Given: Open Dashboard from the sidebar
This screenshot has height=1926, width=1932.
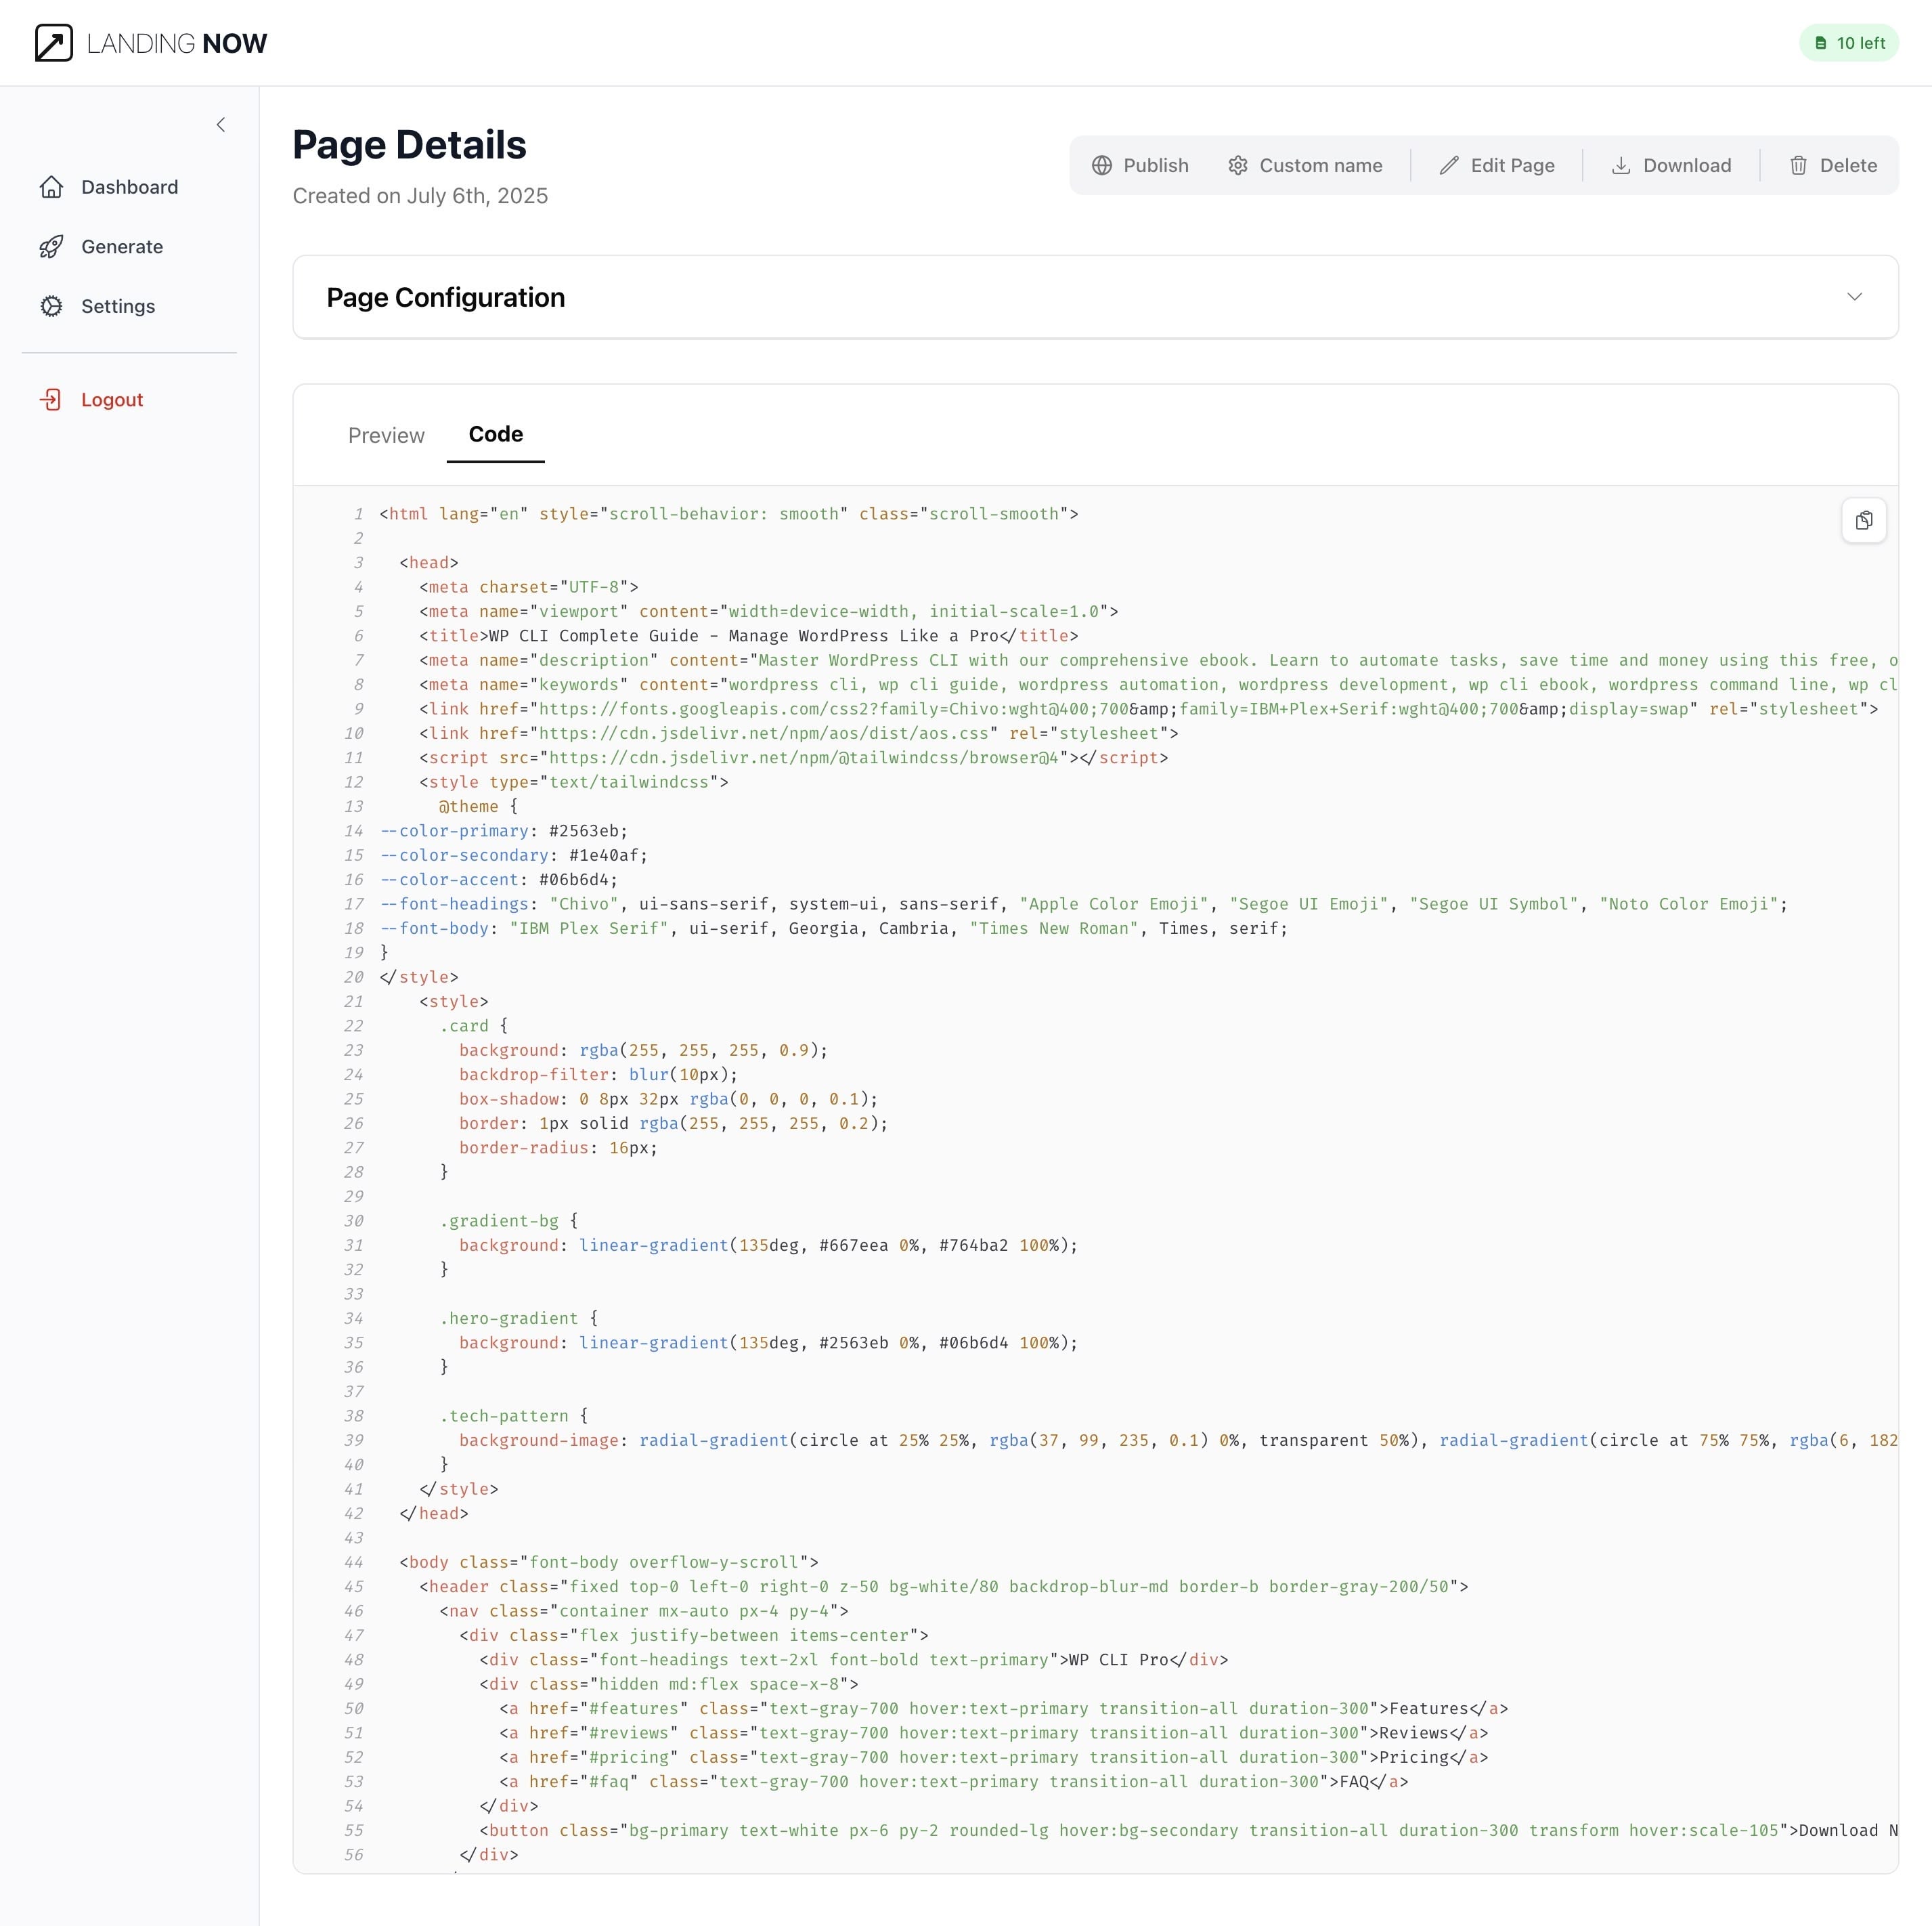Looking at the screenshot, I should [x=130, y=187].
